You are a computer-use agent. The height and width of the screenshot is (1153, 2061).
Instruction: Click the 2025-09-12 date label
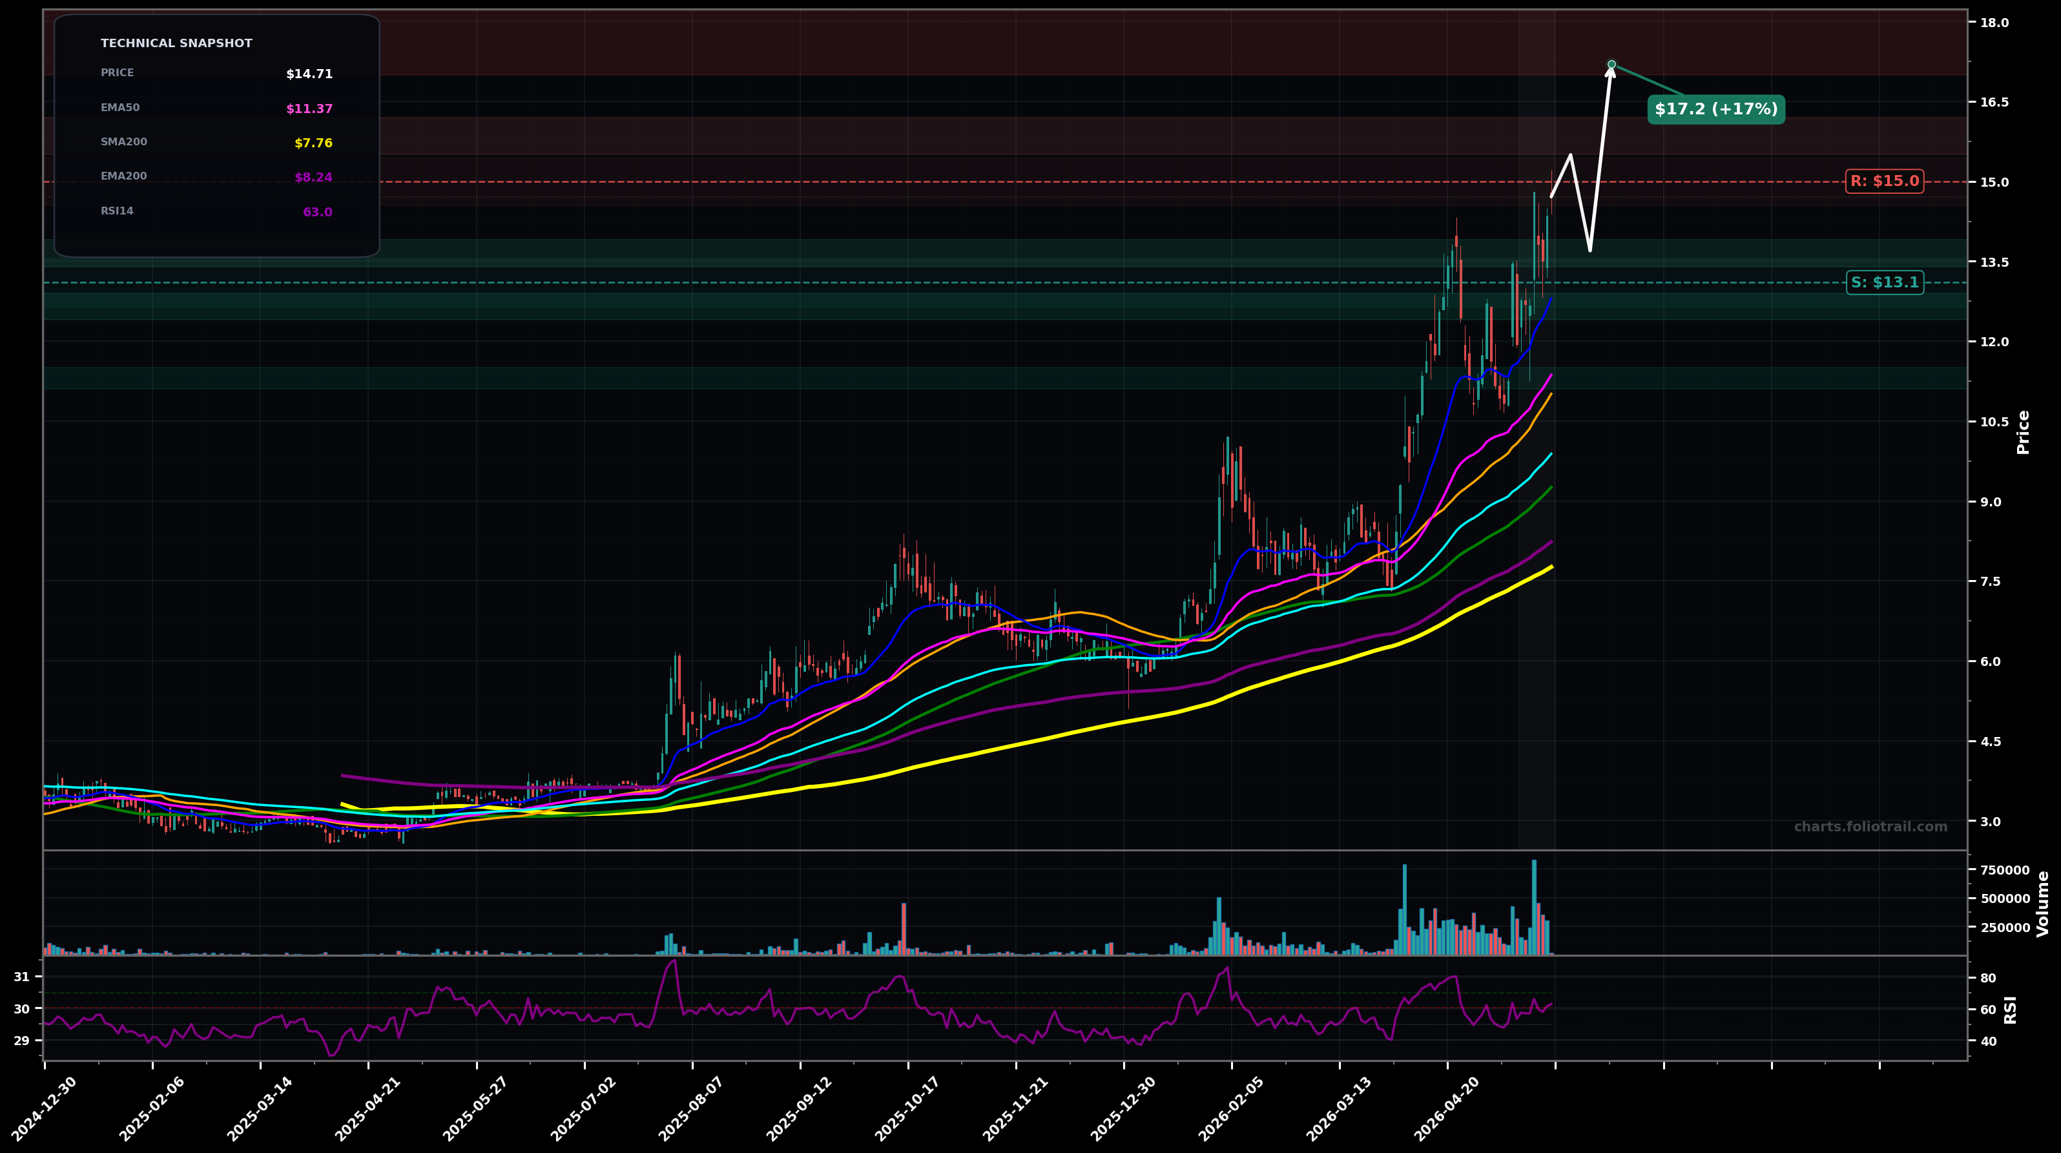tap(800, 1109)
